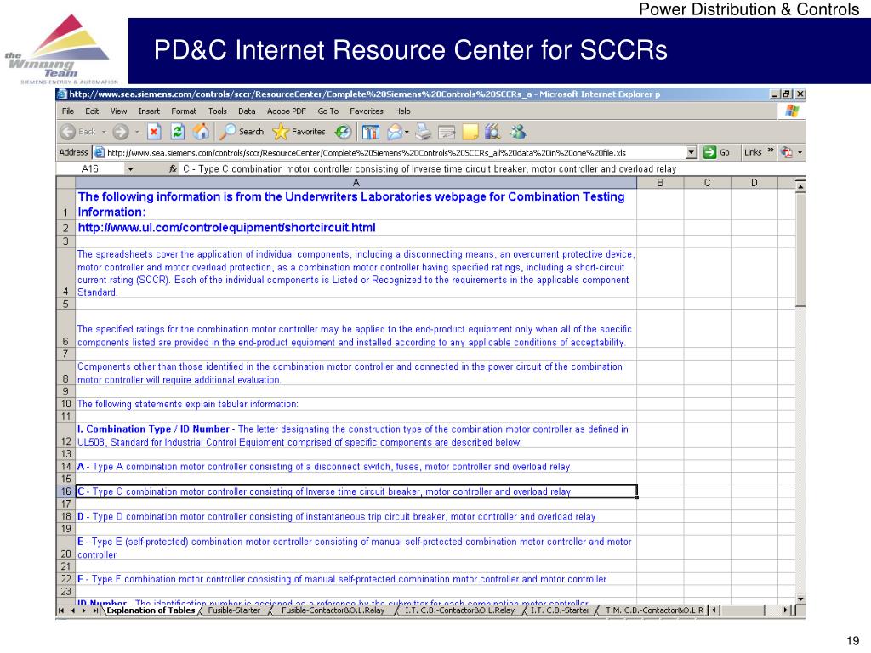Print the page using printer icon
This screenshot has height=653, width=871.
click(x=424, y=132)
